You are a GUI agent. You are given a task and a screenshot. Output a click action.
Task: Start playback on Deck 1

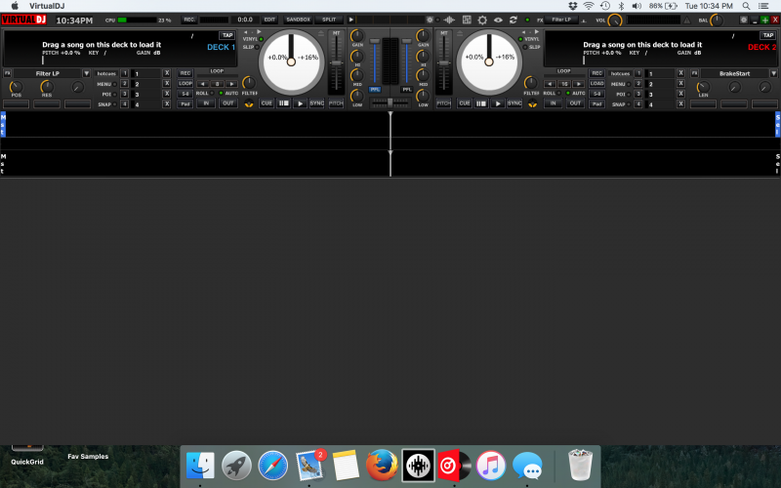point(300,103)
